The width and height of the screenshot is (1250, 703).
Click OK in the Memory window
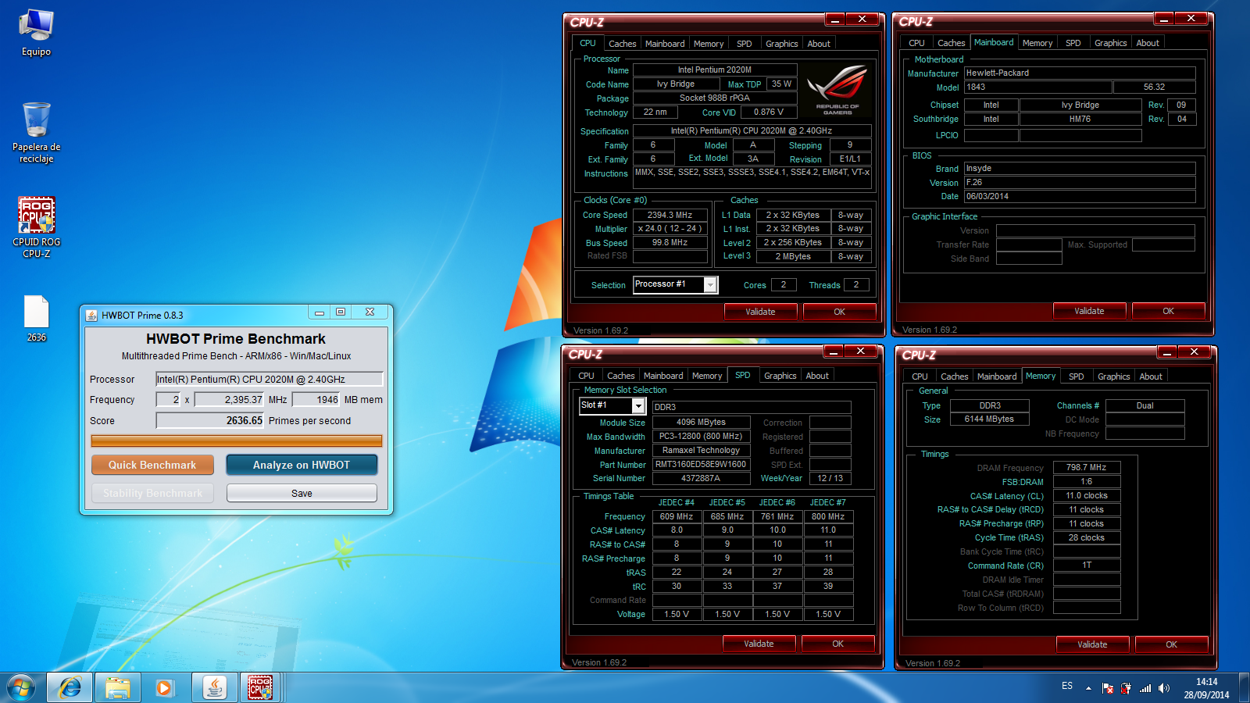(1172, 644)
